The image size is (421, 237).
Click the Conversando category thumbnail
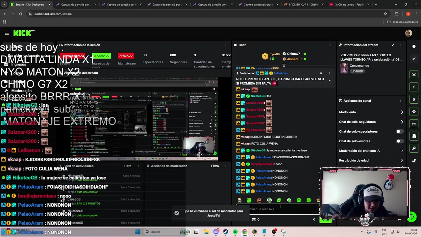coord(344,68)
